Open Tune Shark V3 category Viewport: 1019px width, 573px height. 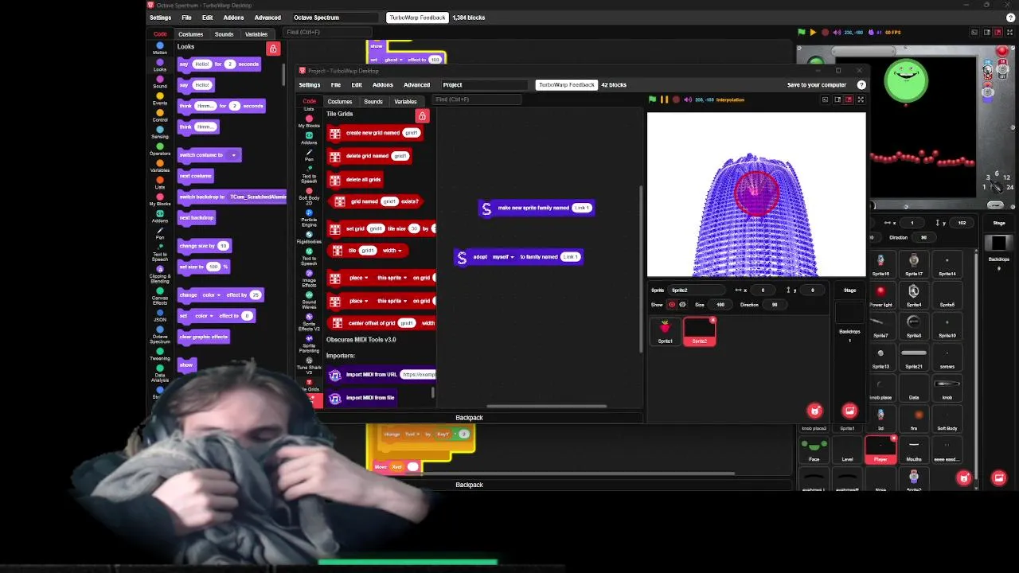point(309,365)
